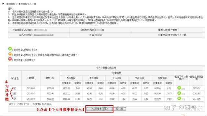Click the 五险不可补缴原因 column header

pos(181,78)
